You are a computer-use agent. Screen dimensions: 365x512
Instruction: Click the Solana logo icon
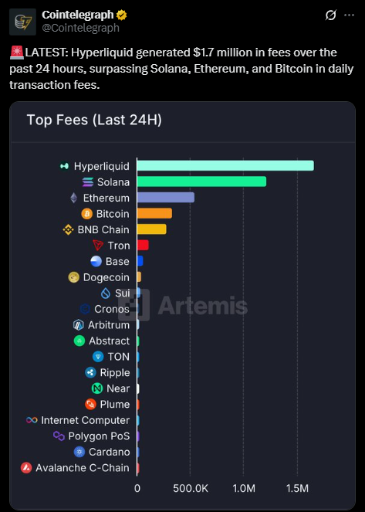(88, 182)
